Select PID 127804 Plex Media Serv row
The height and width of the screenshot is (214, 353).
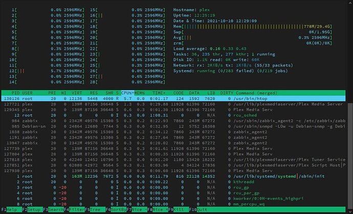click(x=173, y=154)
